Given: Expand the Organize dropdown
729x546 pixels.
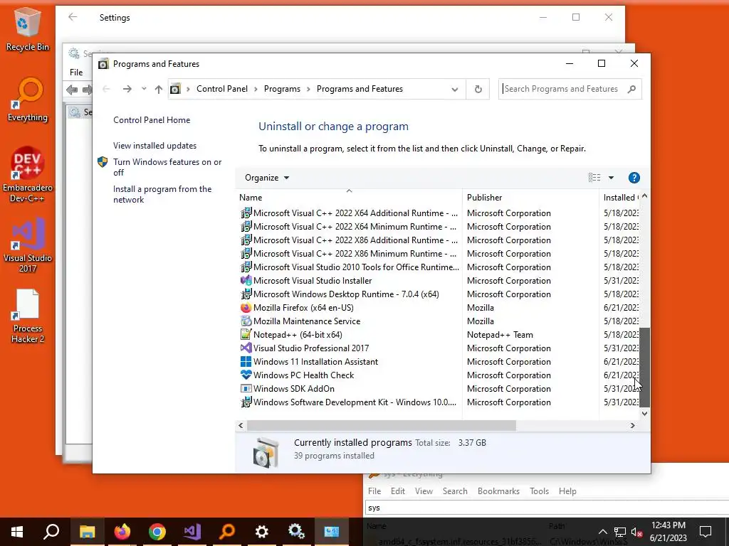Looking at the screenshot, I should (267, 178).
